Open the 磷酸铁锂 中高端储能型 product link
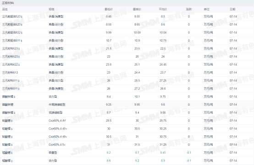 coord(8,105)
